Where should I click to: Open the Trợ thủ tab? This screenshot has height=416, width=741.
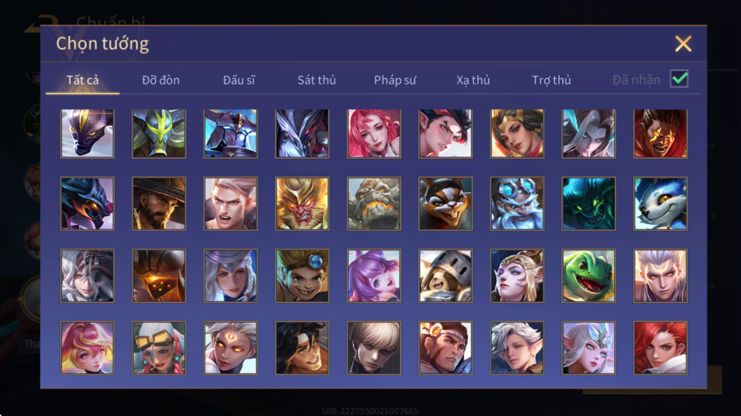tap(552, 80)
